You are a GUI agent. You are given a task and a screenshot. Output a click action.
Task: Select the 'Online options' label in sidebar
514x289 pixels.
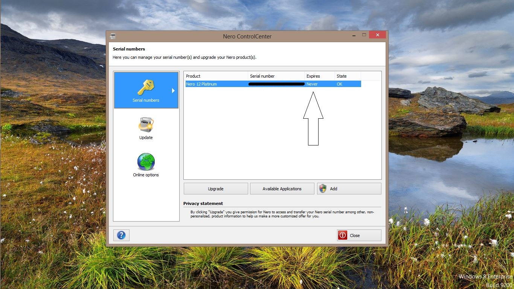[146, 175]
